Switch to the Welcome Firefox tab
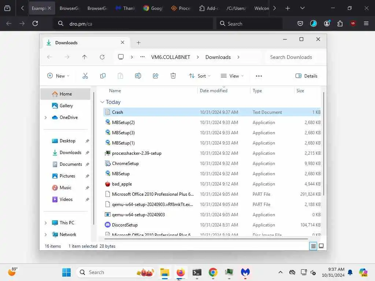This screenshot has height=281, width=375. pyautogui.click(x=261, y=8)
